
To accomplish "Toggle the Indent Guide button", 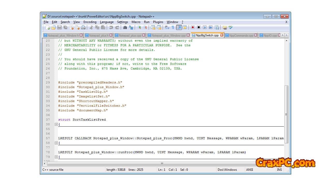I will point(179,27).
